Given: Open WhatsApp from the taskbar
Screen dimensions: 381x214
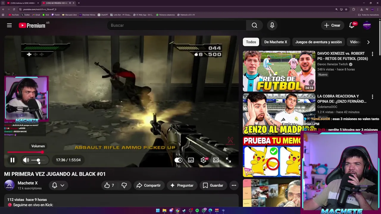Looking at the screenshot, I should (204, 210).
